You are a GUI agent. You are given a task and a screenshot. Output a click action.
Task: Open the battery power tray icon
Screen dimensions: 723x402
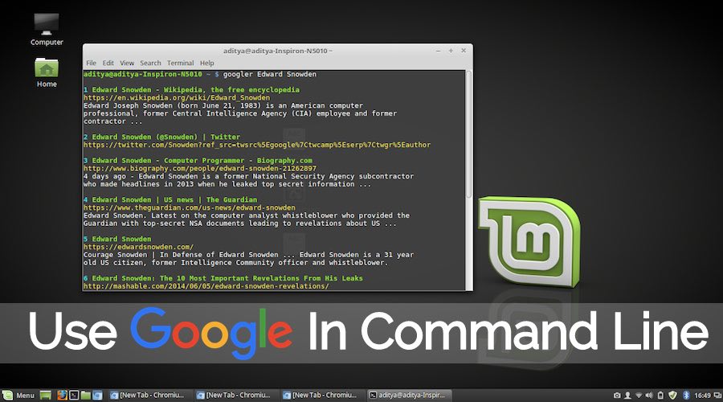click(x=660, y=395)
